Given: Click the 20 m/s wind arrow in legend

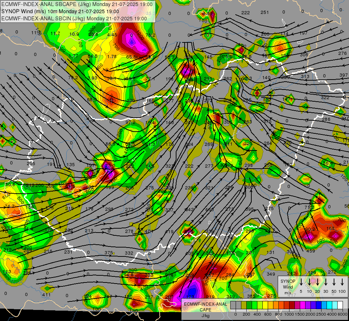Looking at the screenshot, I should point(318,282).
